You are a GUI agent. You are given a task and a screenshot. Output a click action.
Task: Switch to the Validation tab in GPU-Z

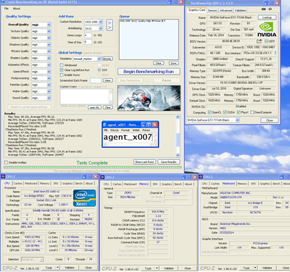(241, 10)
